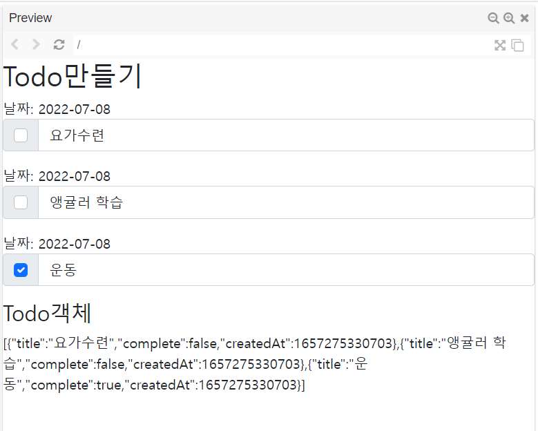Screen dimensions: 538x431
Task: Expand preview to fullscreen
Action: (500, 46)
